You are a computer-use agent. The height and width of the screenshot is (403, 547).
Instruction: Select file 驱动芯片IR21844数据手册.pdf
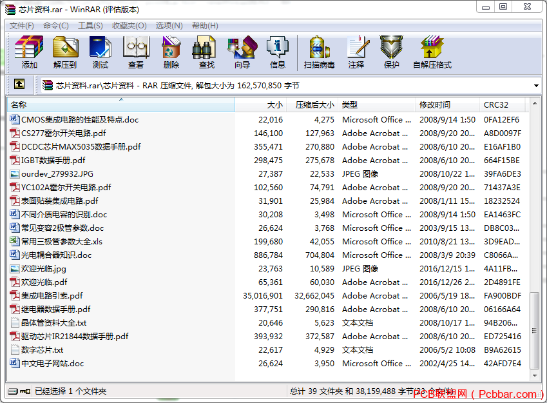point(75,337)
